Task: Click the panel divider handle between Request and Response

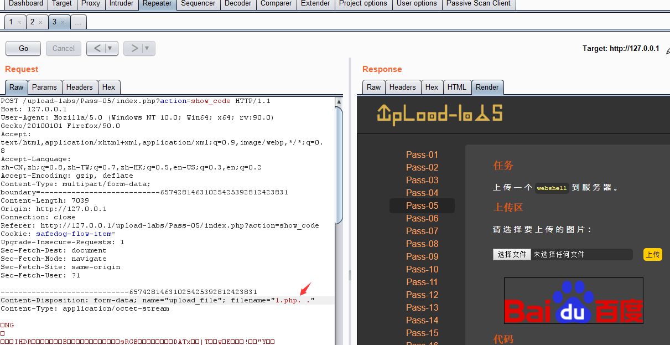Action: point(350,275)
